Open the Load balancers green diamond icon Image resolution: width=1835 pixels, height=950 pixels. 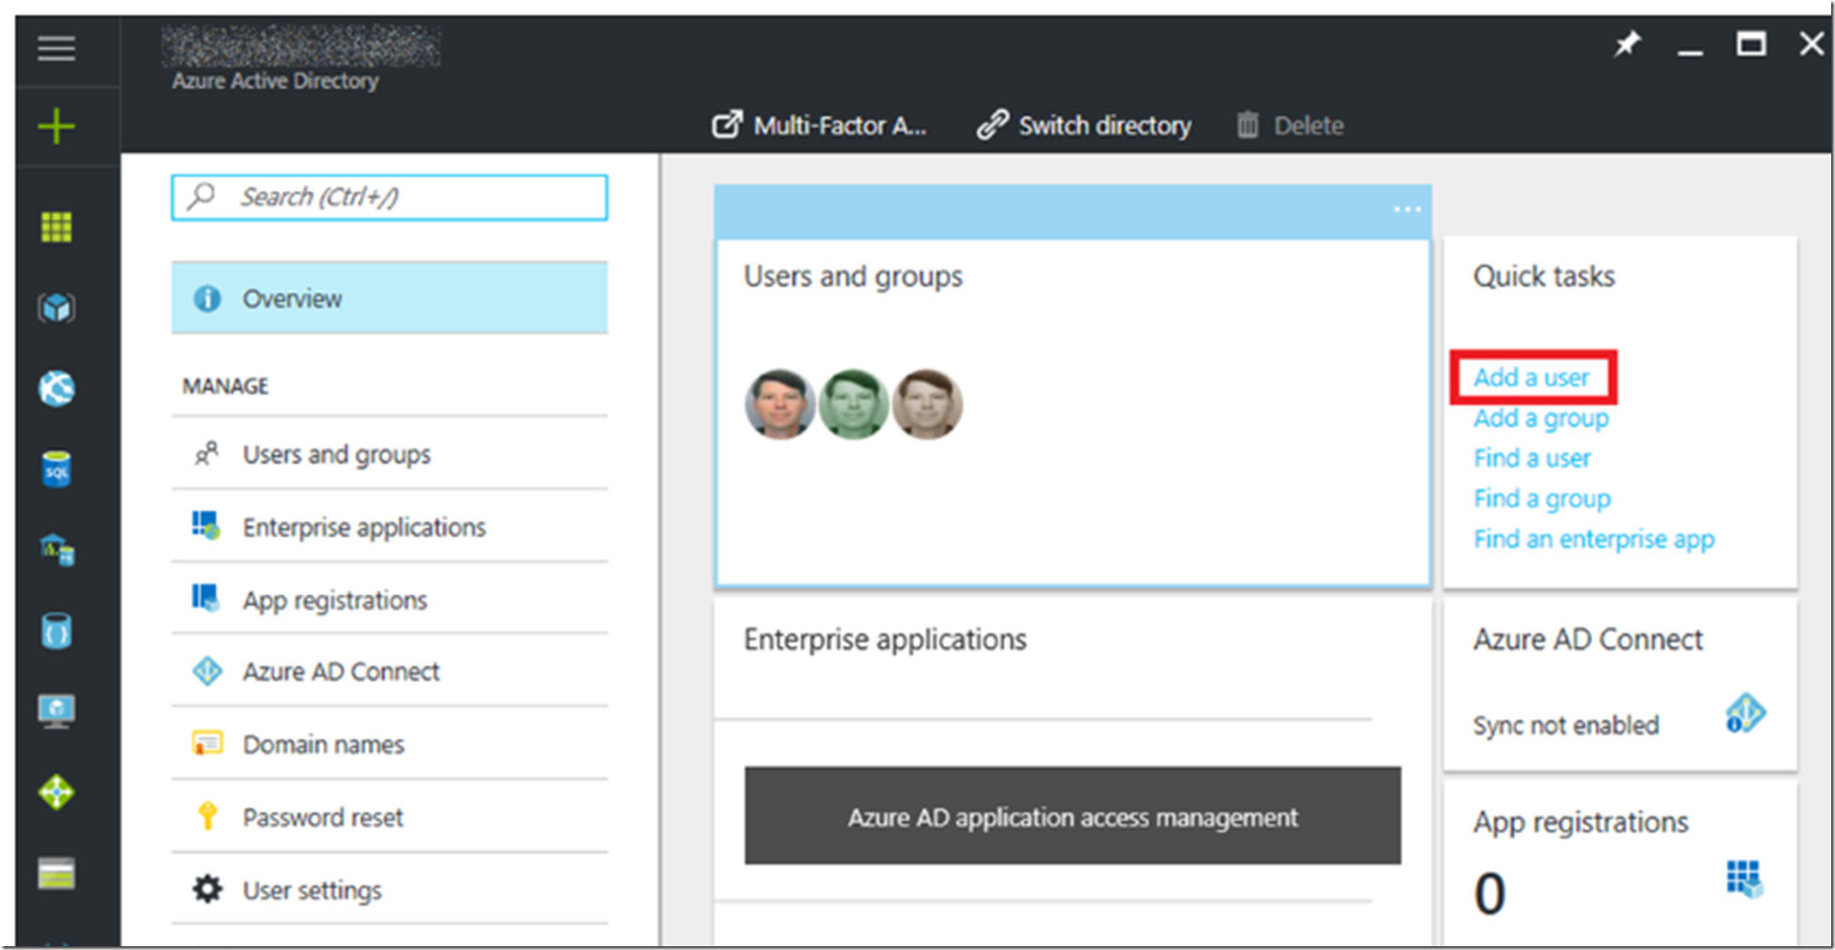56,793
